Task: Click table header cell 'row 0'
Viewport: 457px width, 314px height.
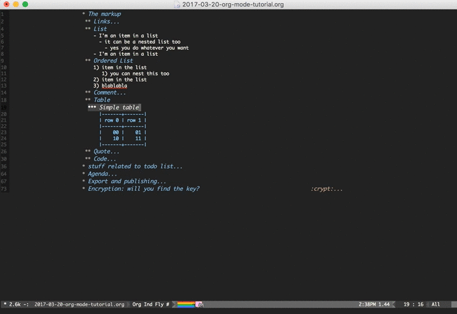Action: [x=112, y=120]
